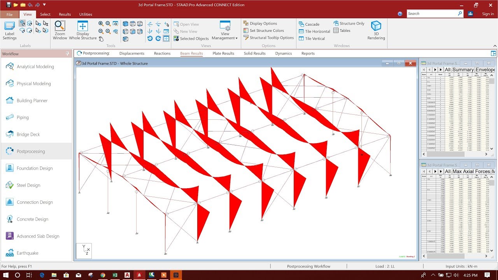Open the Analytical Modeling workflow

(36, 66)
